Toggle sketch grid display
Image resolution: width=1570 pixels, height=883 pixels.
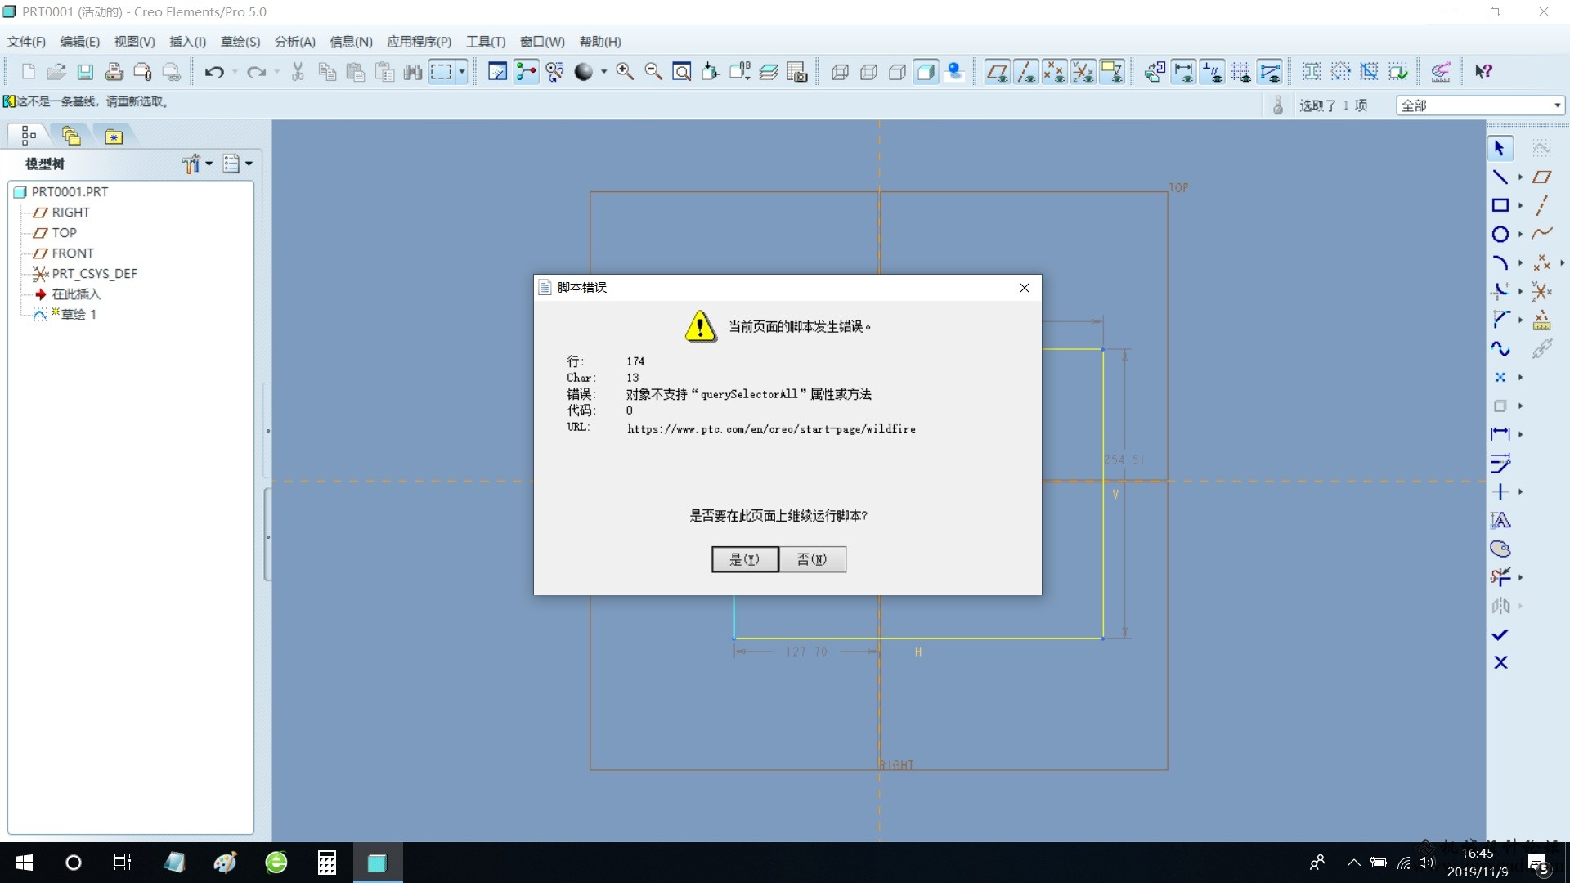click(1240, 72)
